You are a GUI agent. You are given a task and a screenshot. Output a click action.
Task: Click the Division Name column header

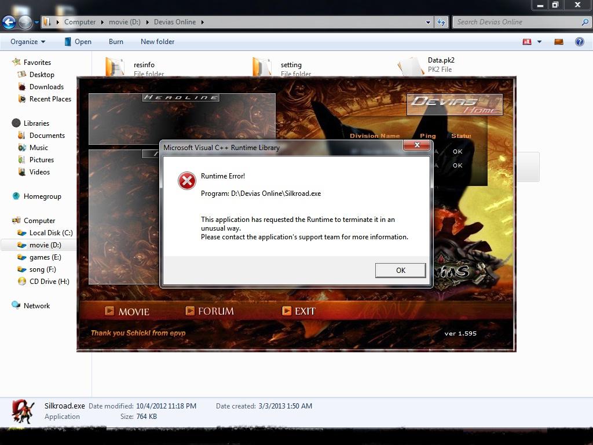(x=375, y=136)
